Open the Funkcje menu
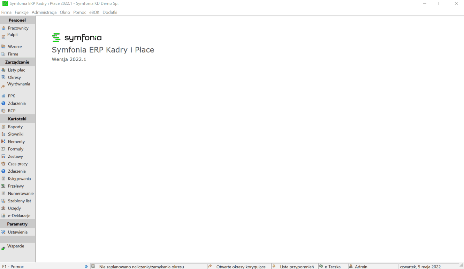The image size is (464, 269). click(22, 12)
